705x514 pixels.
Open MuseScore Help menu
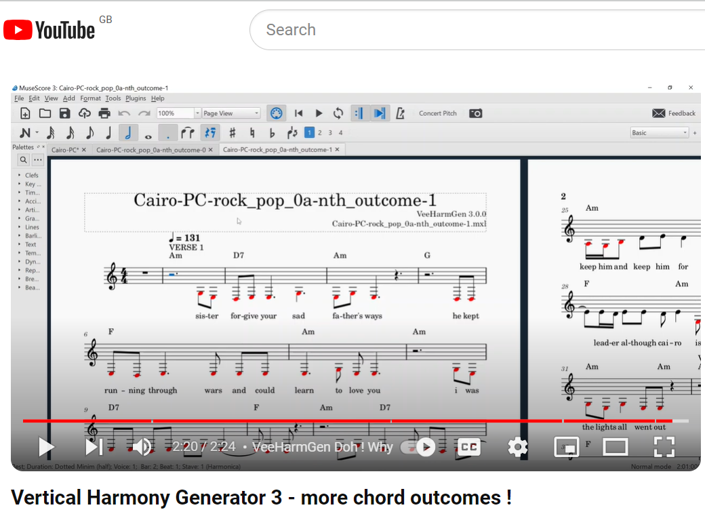click(157, 98)
